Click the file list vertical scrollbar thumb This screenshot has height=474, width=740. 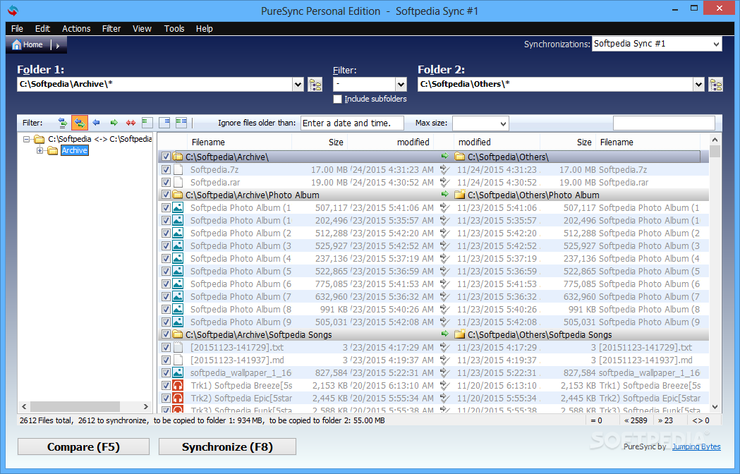715,152
